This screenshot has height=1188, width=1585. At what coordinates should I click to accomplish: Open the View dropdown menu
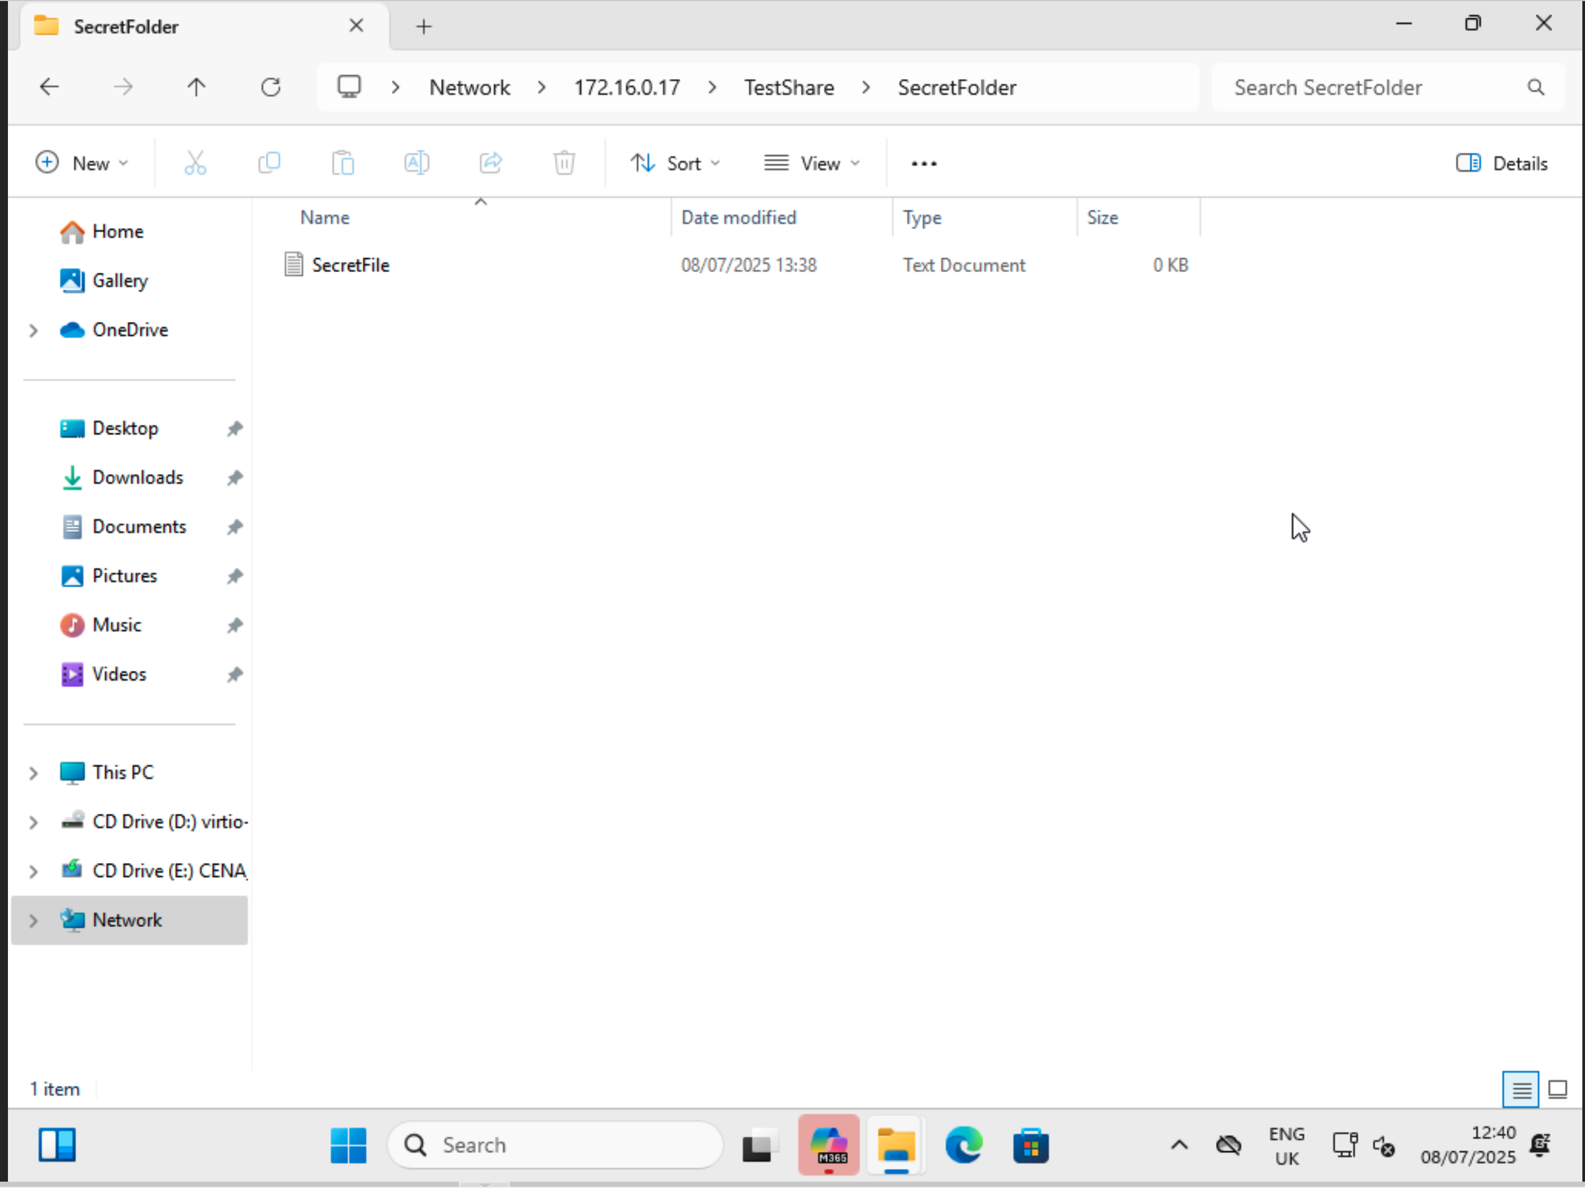coord(812,164)
